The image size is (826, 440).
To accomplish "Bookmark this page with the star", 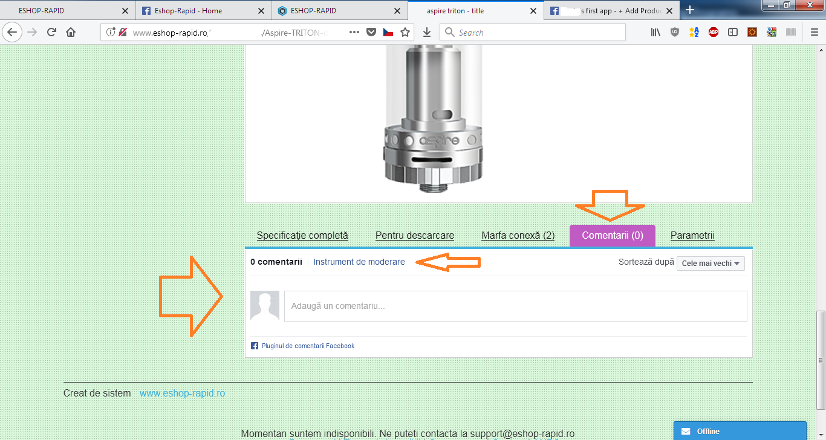I will (405, 33).
